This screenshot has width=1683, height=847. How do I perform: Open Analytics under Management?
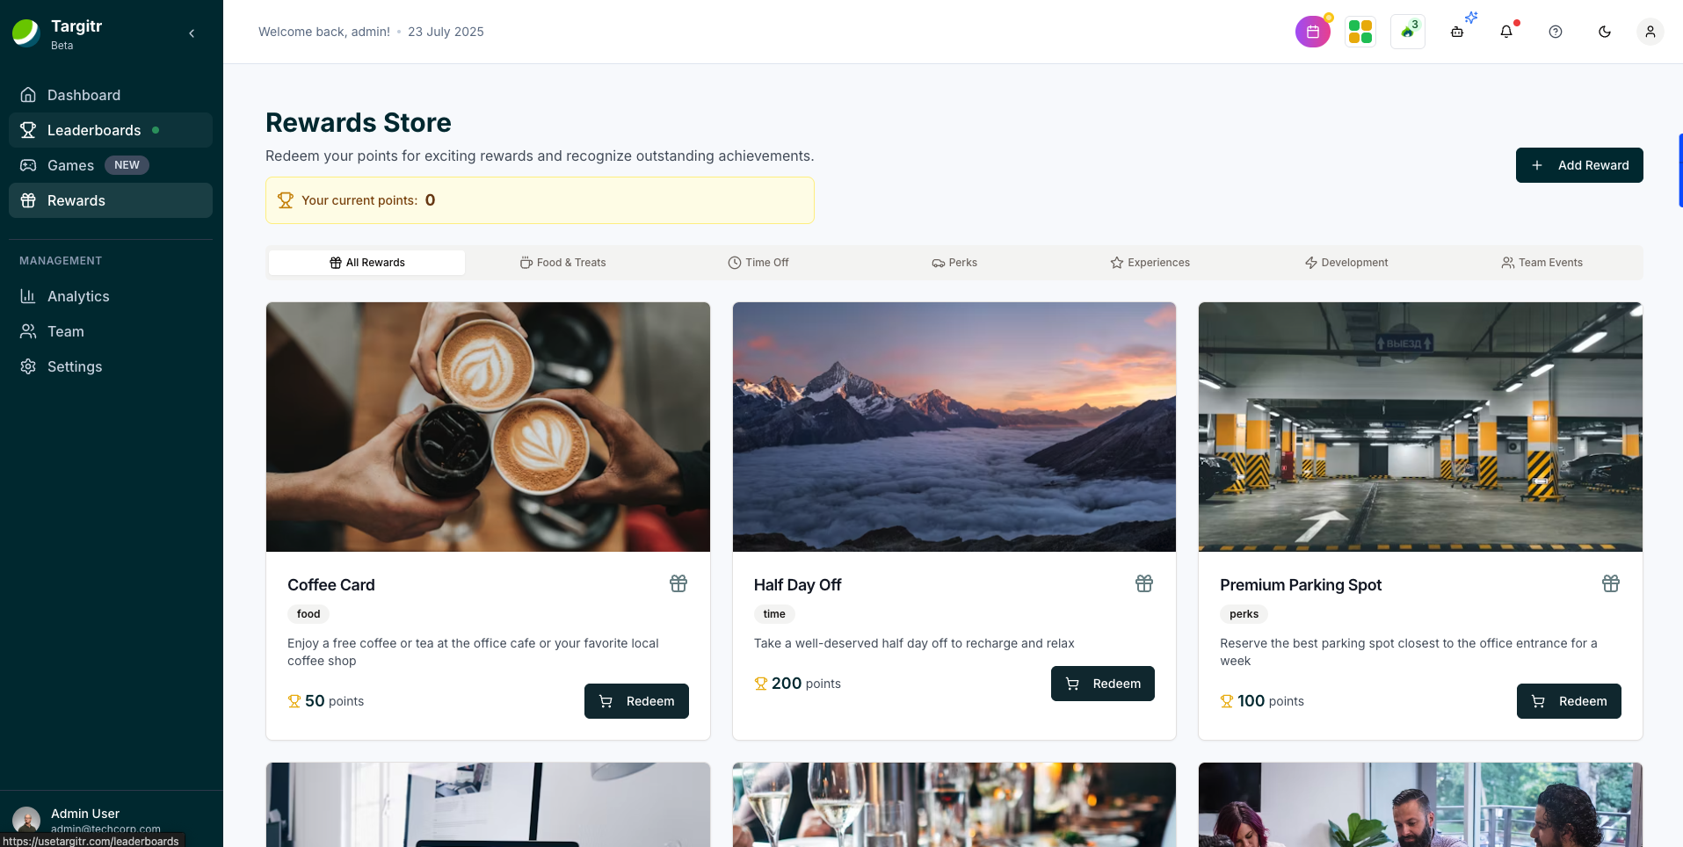point(111,296)
